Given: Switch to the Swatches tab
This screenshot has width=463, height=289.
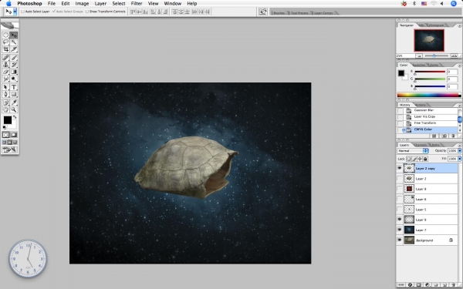Looking at the screenshot, I should tap(419, 65).
